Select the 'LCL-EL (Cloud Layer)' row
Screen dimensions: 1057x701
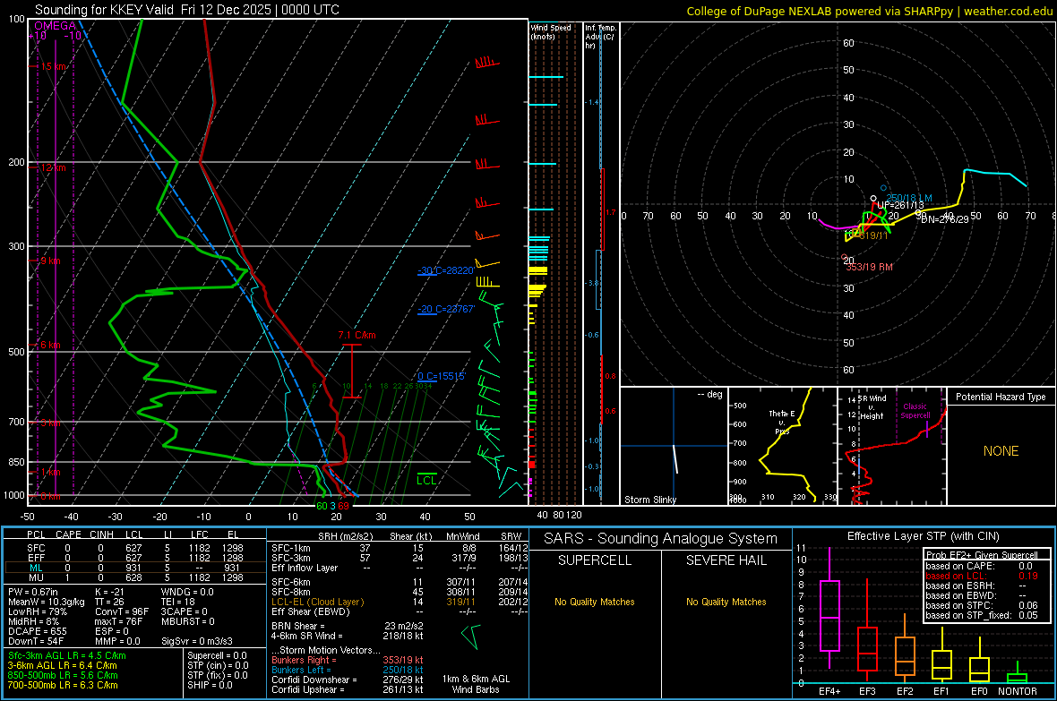[400, 602]
